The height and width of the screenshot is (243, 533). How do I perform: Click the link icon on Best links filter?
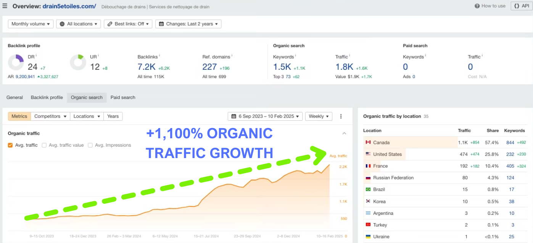click(109, 24)
